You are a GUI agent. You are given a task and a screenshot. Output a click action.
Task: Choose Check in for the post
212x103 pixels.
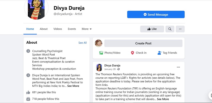[x=139, y=53]
